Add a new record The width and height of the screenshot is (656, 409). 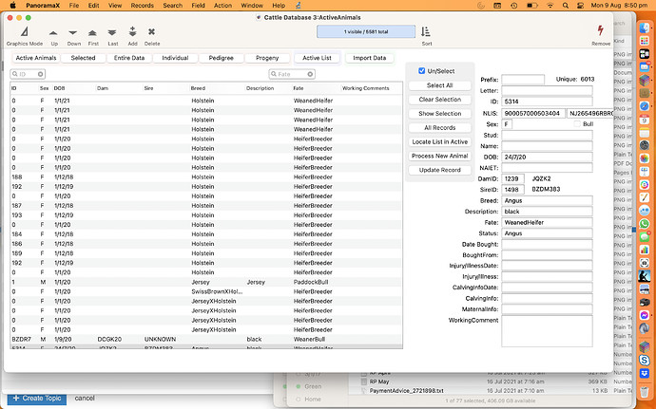pos(132,36)
